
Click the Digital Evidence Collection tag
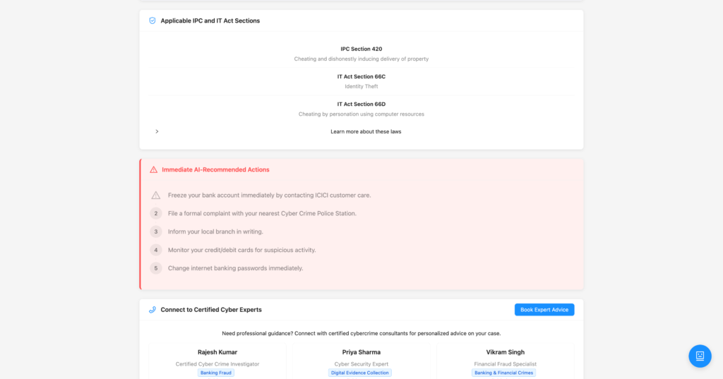coord(359,373)
